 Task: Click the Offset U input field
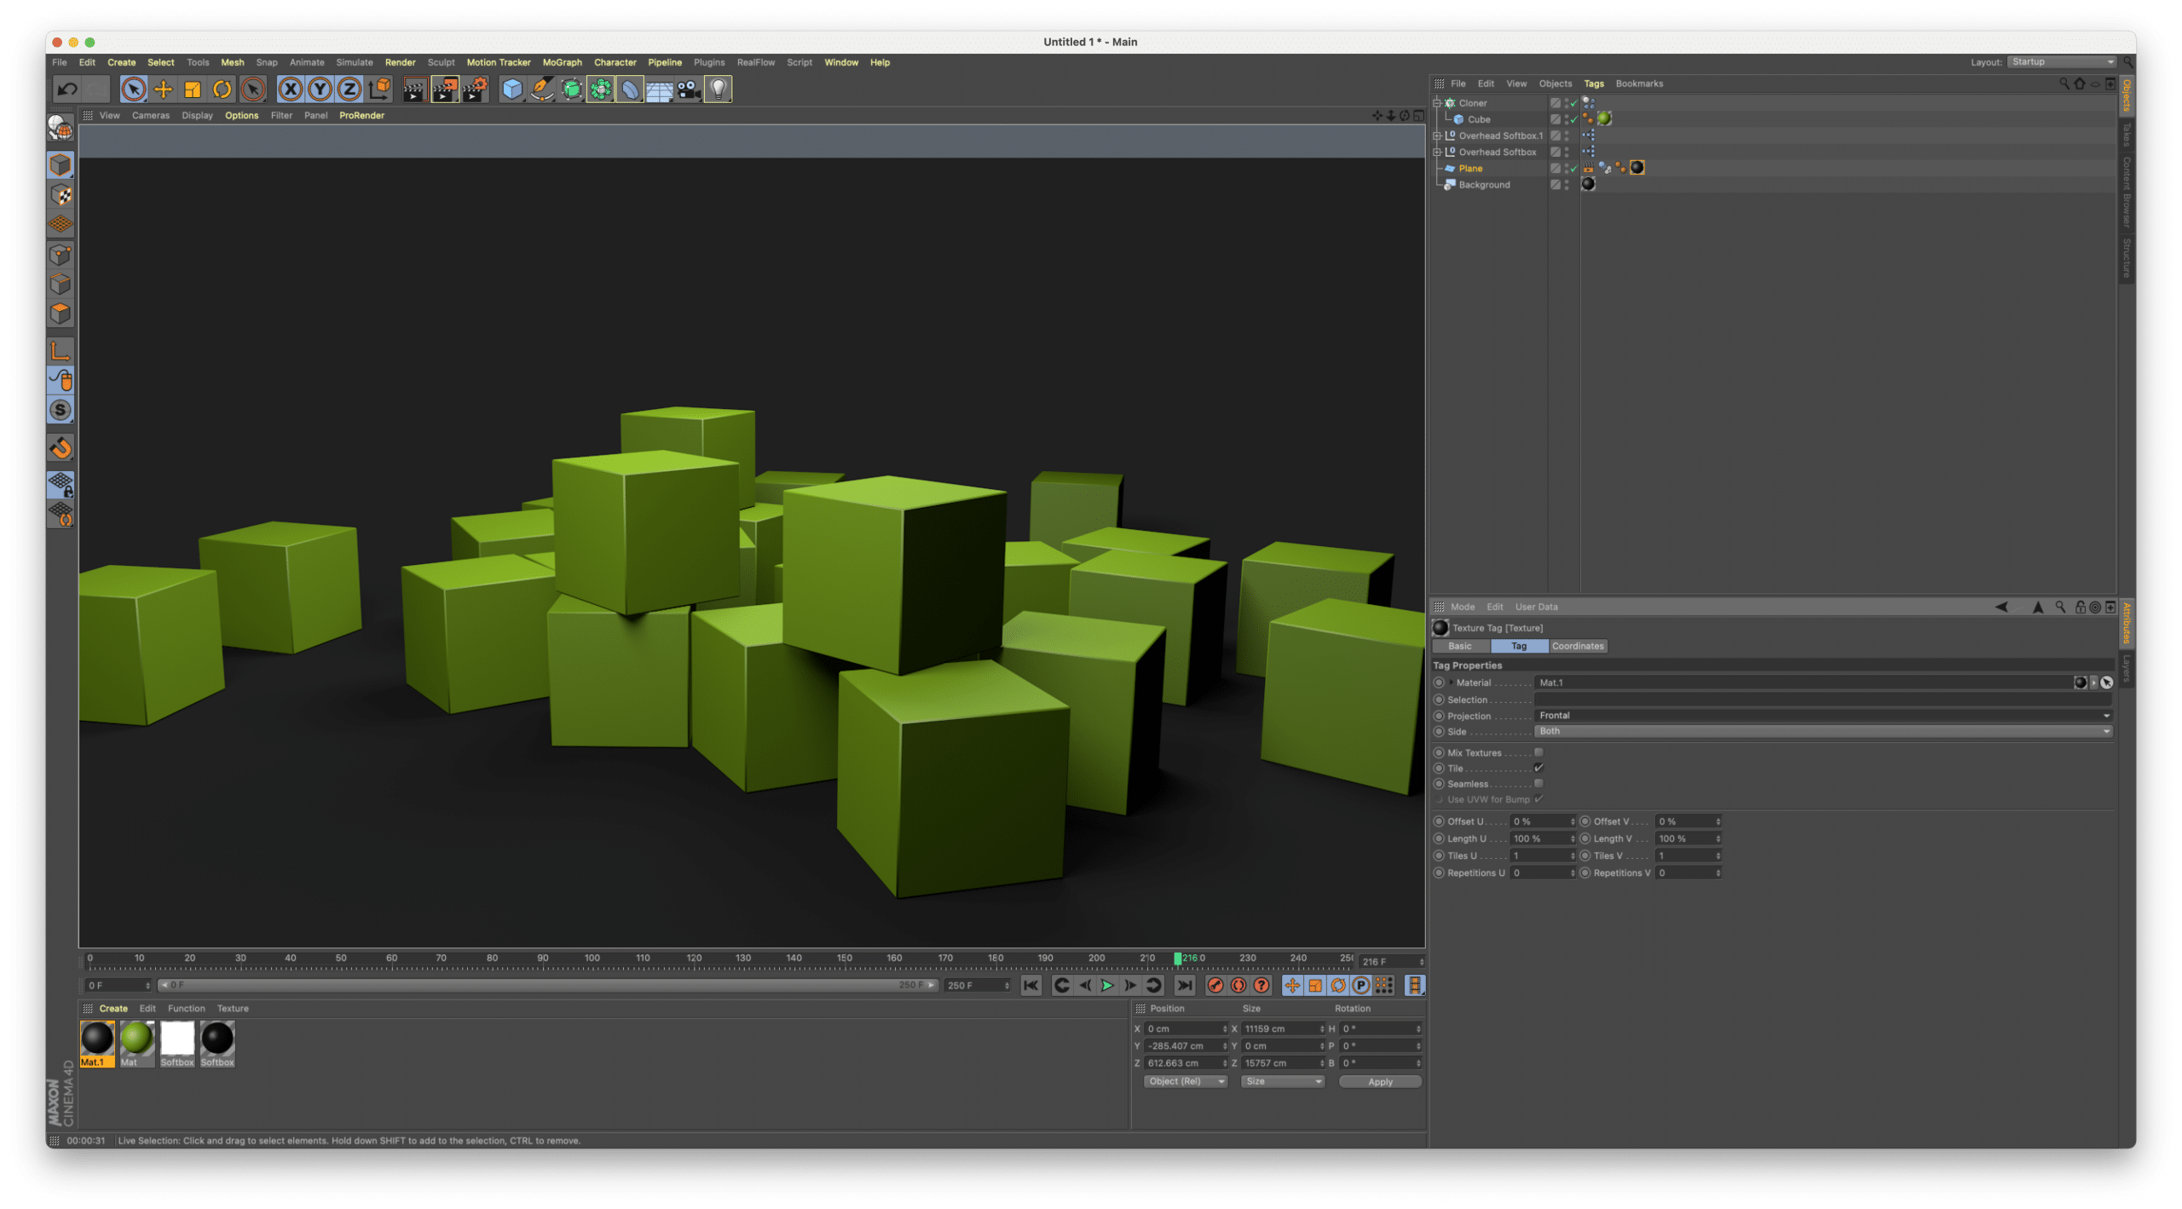[1542, 821]
